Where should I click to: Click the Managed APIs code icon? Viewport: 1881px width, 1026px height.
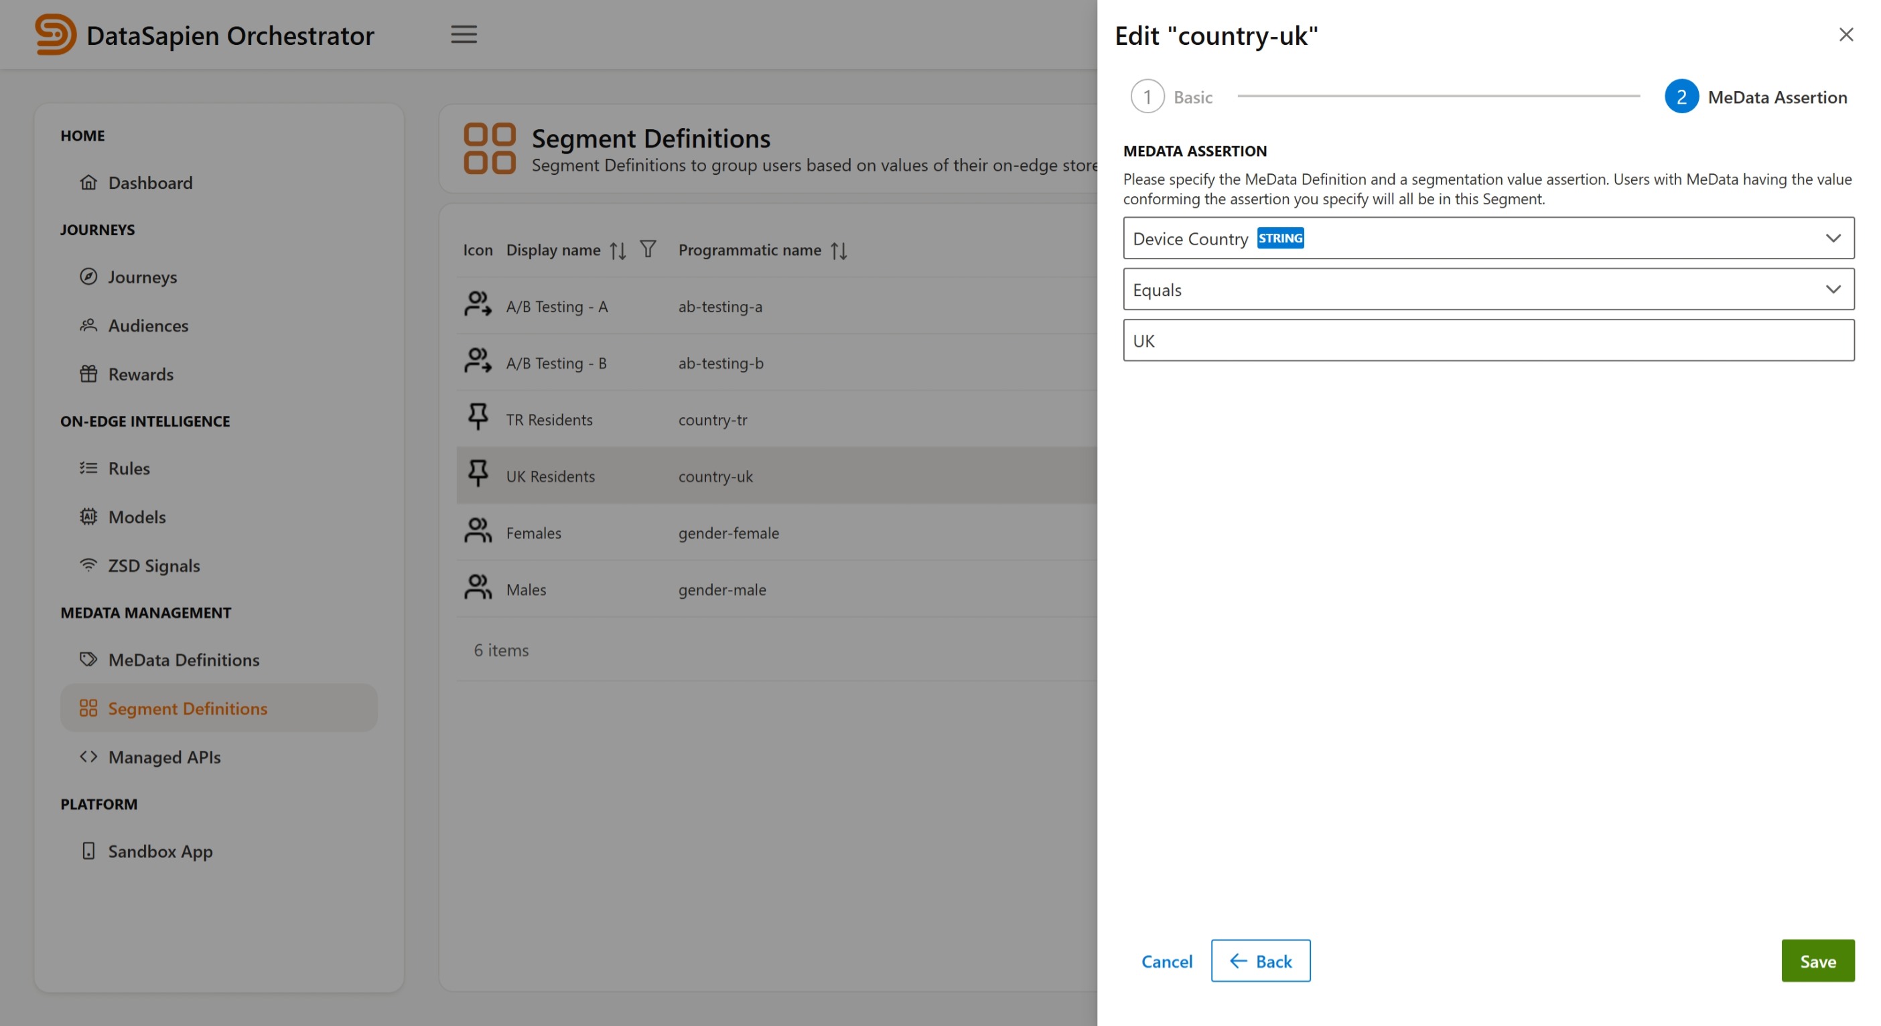[88, 757]
